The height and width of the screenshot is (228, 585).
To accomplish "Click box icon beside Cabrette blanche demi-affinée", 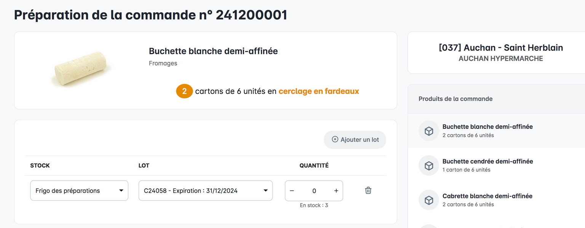I will click(x=429, y=200).
